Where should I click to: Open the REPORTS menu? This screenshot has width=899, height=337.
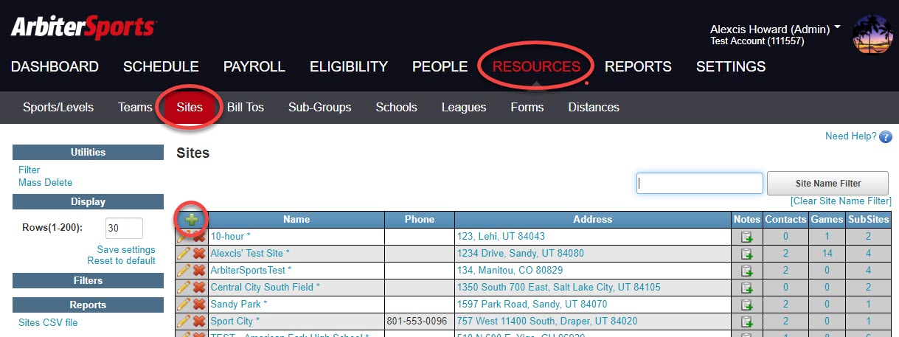point(638,66)
